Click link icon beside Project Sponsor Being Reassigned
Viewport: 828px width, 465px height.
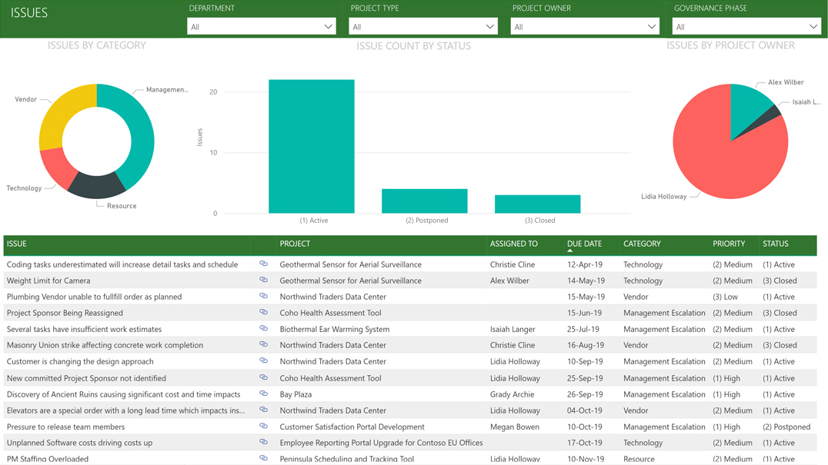[263, 312]
